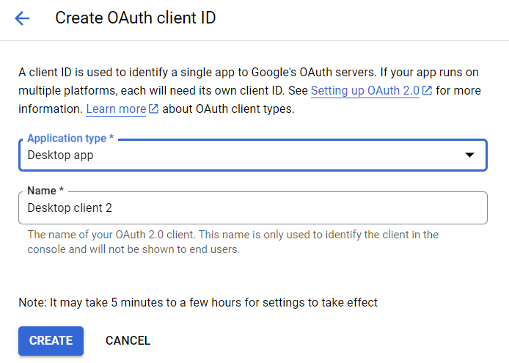Click the CREATE button

tap(51, 340)
